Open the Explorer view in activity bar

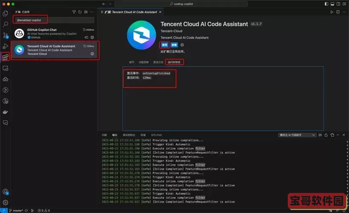click(6, 13)
